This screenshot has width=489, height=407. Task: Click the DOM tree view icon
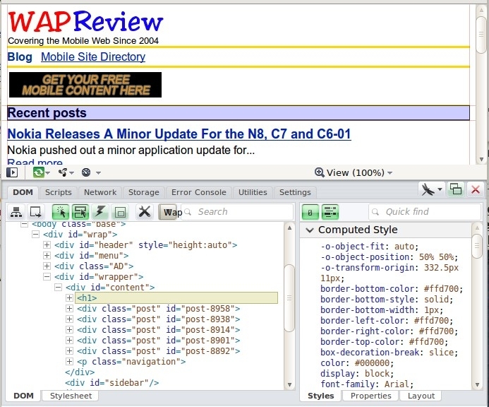pos(16,212)
